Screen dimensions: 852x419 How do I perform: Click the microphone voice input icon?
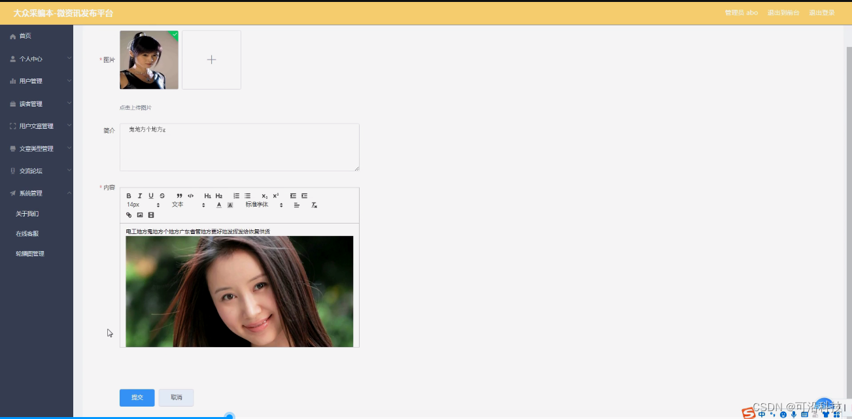pyautogui.click(x=794, y=414)
